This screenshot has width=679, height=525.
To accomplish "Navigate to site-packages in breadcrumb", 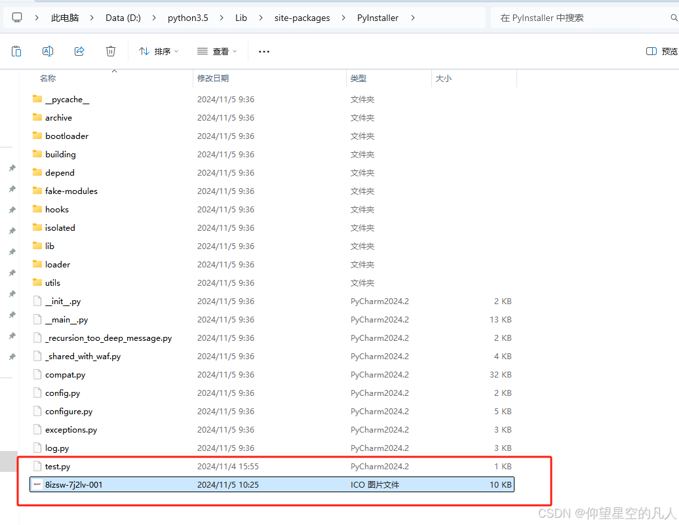I will pos(302,18).
